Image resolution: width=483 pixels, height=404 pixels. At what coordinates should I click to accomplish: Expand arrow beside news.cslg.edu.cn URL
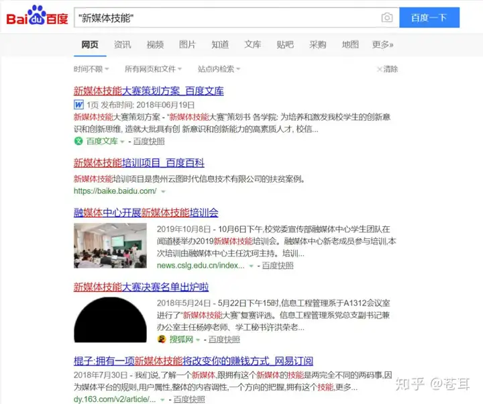click(251, 266)
